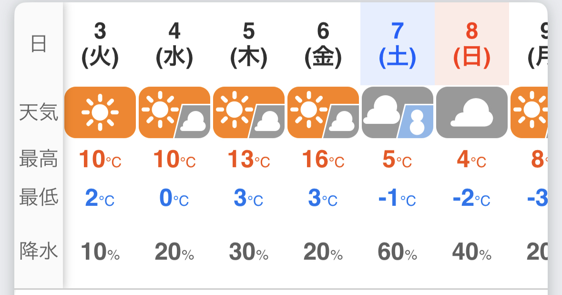Click the sunny-then-cloudy icon for Friday the 6th

pos(323,112)
